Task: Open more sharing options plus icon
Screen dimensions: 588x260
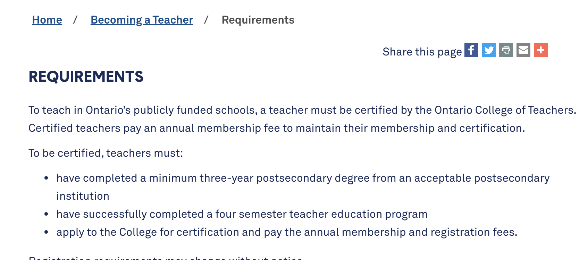Action: [x=541, y=50]
